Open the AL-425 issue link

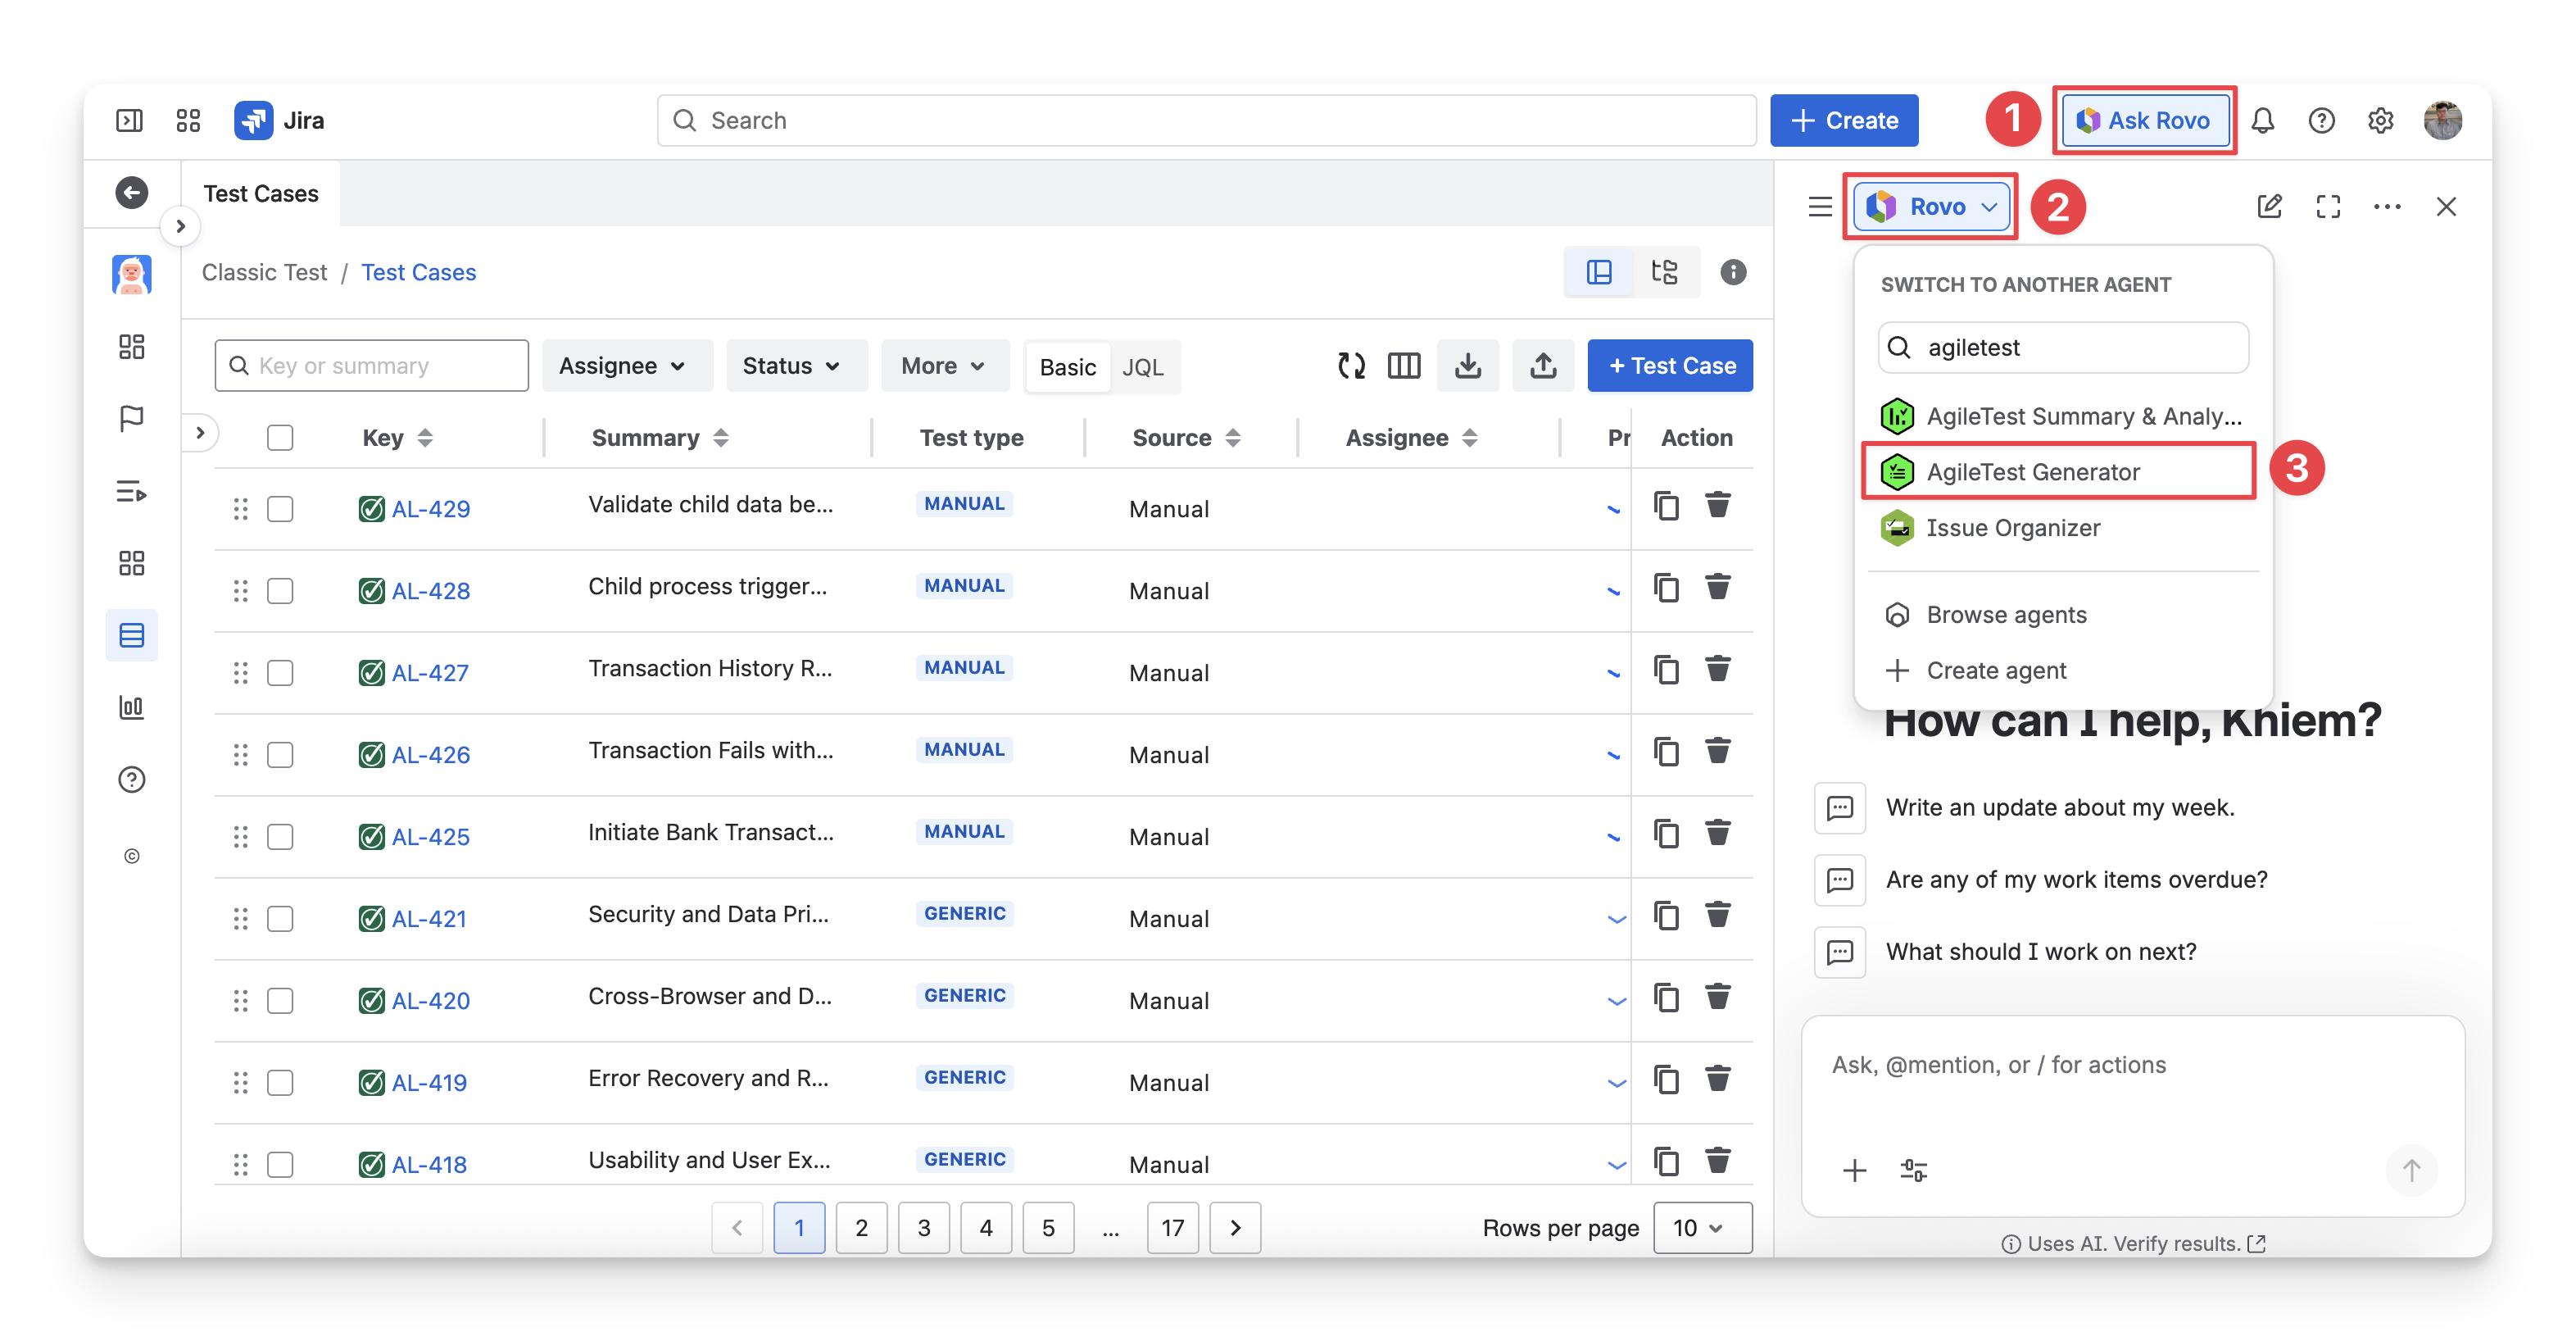[430, 837]
